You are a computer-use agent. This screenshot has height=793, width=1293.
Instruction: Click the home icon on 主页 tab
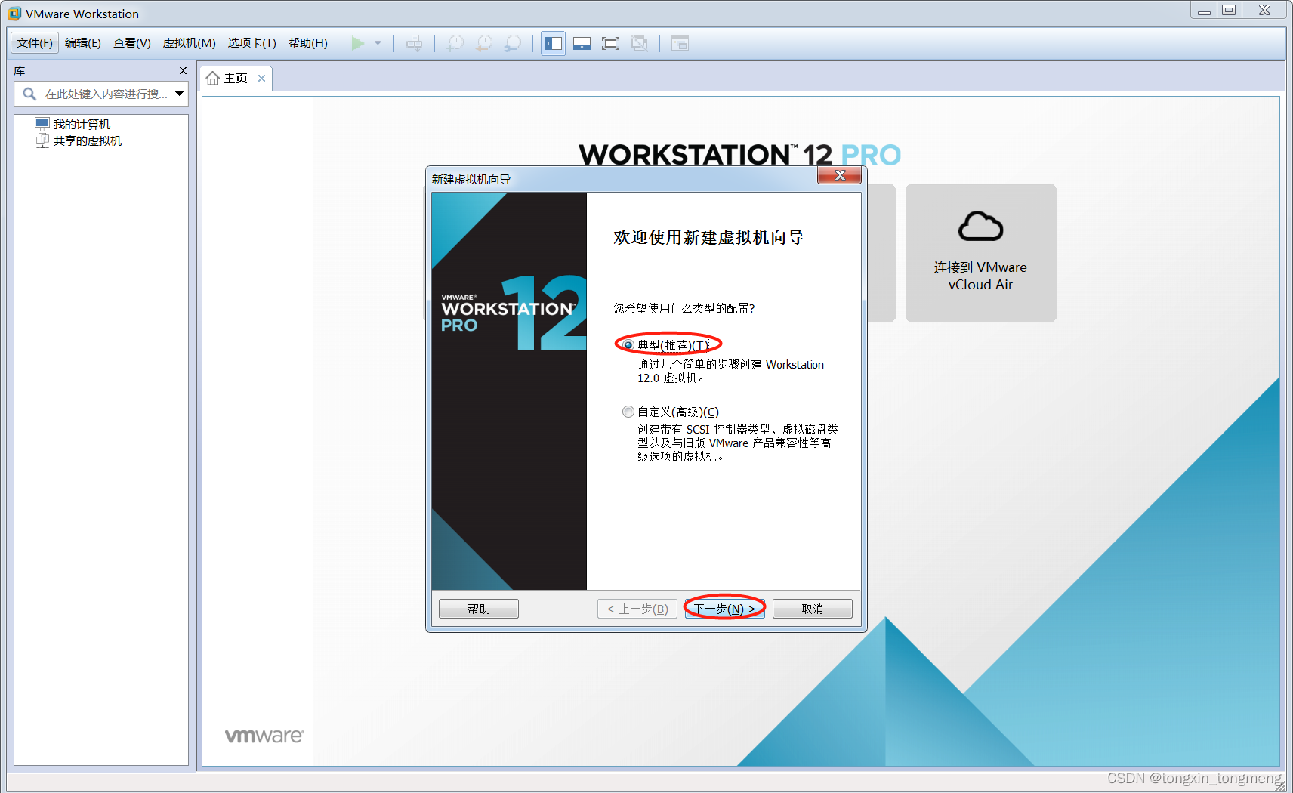click(213, 78)
